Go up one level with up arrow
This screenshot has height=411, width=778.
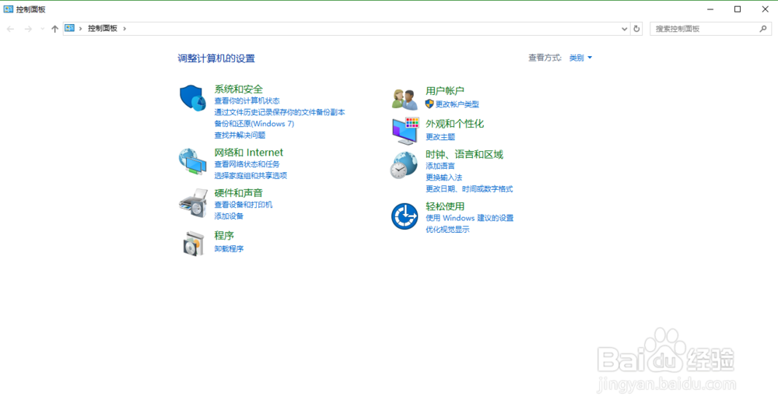[x=54, y=29]
